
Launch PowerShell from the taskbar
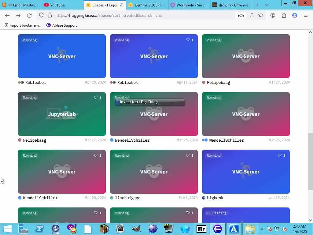point(39,229)
